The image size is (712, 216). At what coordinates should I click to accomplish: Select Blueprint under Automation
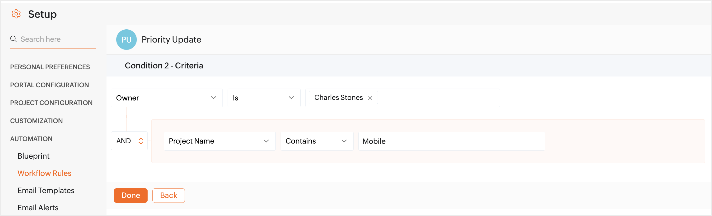[x=34, y=156]
